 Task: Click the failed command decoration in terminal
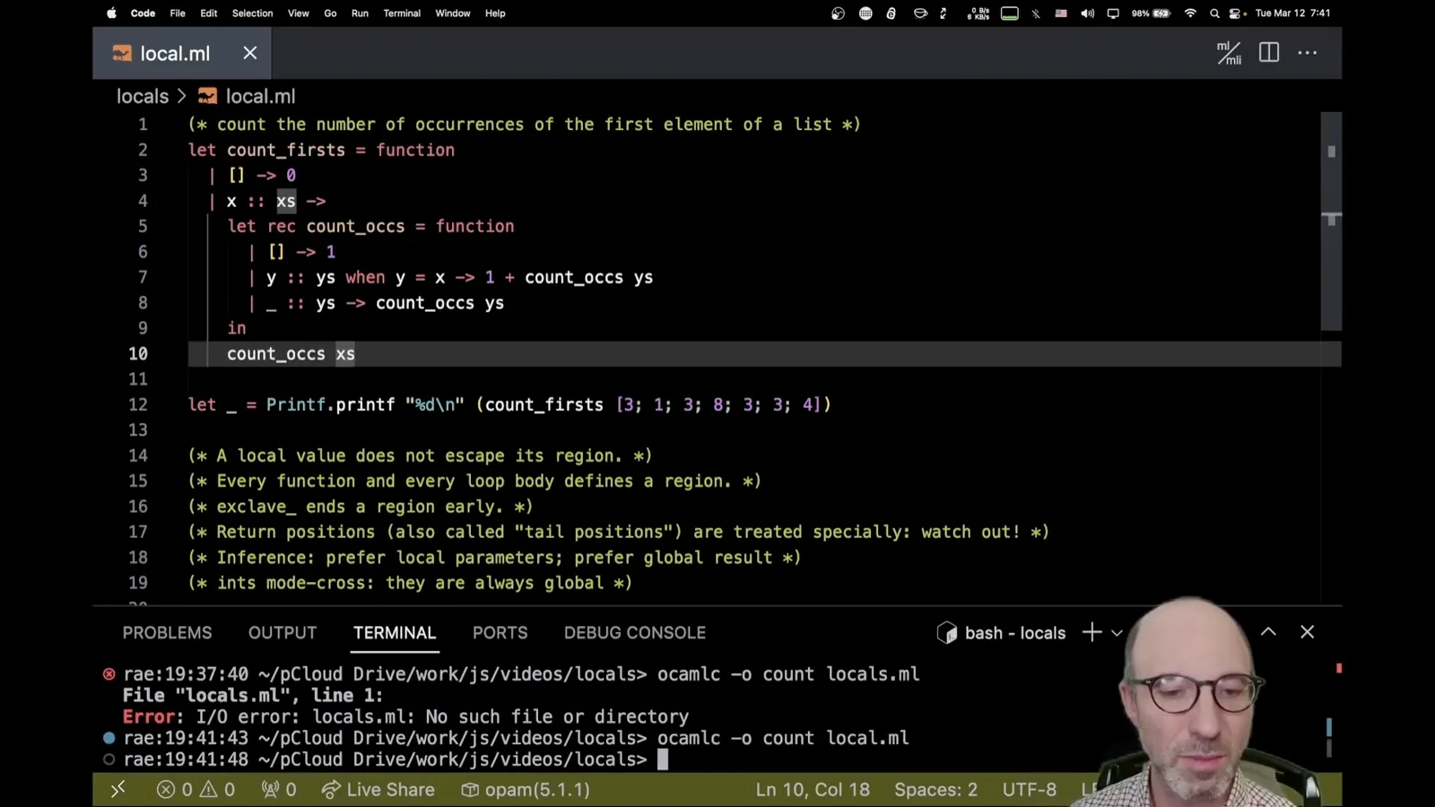point(109,673)
